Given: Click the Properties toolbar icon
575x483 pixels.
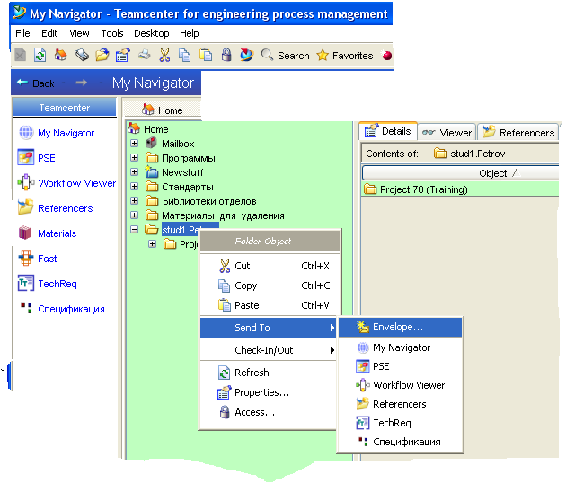Looking at the screenshot, I should [x=123, y=56].
